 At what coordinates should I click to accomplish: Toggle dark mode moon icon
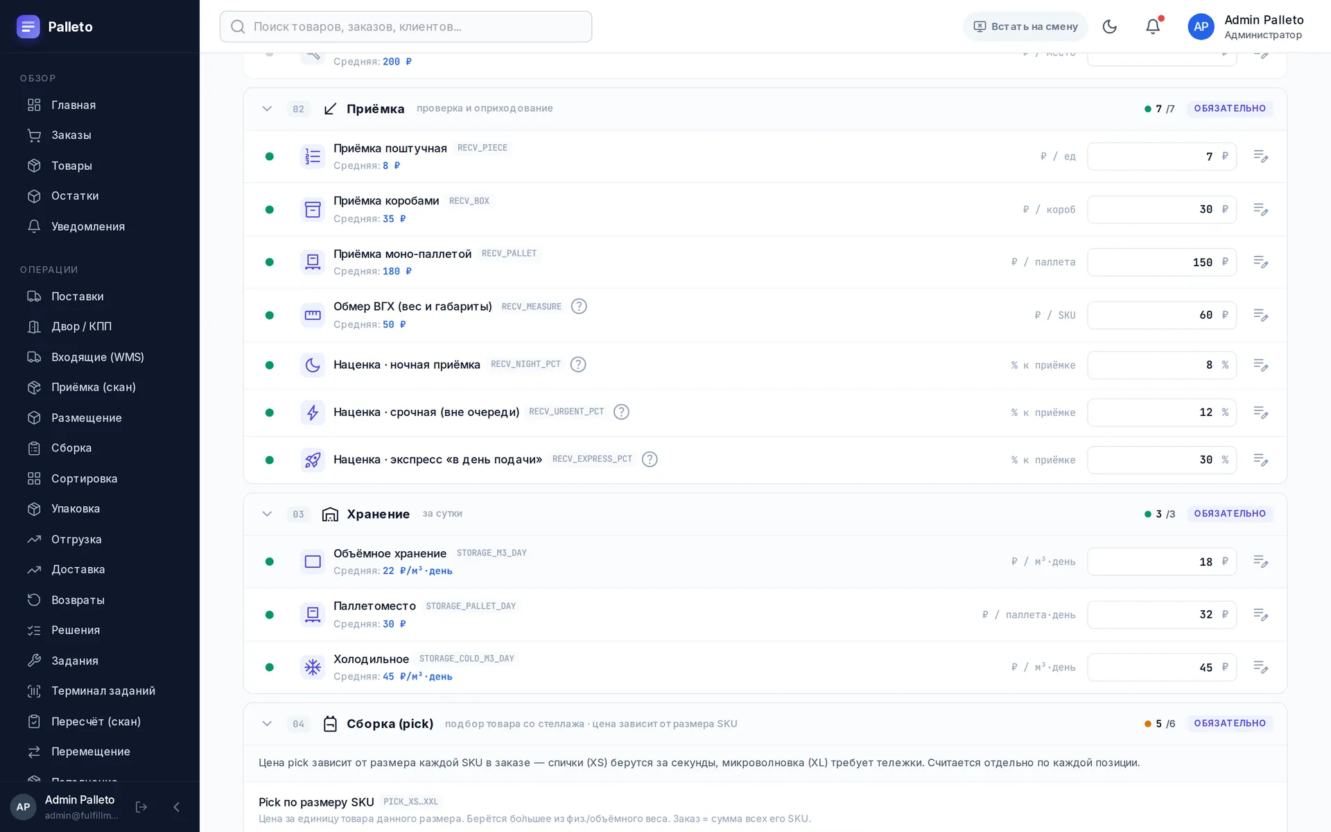[x=1109, y=26]
